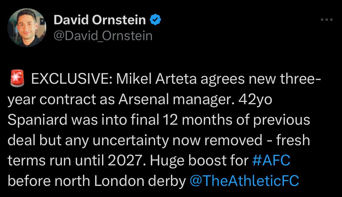Click the word contract in second line

tap(68, 100)
